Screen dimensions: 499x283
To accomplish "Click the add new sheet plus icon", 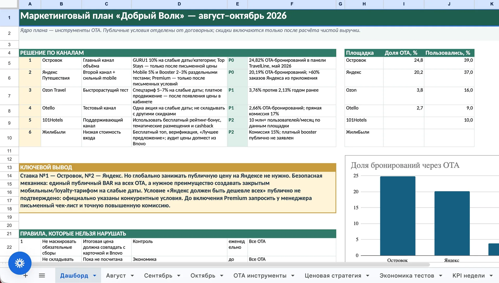I will click(x=25, y=275).
